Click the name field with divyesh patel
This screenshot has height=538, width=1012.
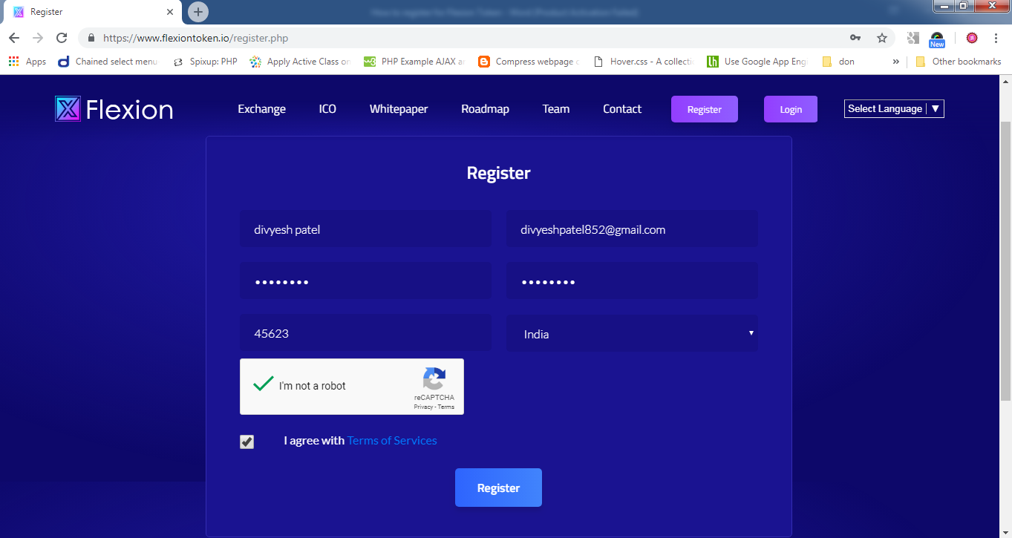pyautogui.click(x=365, y=229)
